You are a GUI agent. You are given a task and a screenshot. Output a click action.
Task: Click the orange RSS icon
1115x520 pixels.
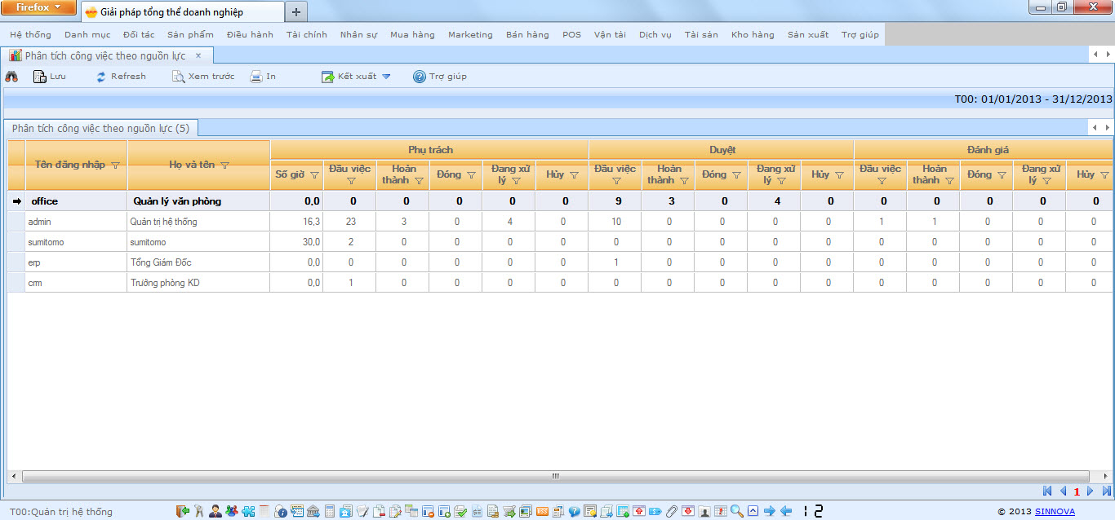pos(542,511)
